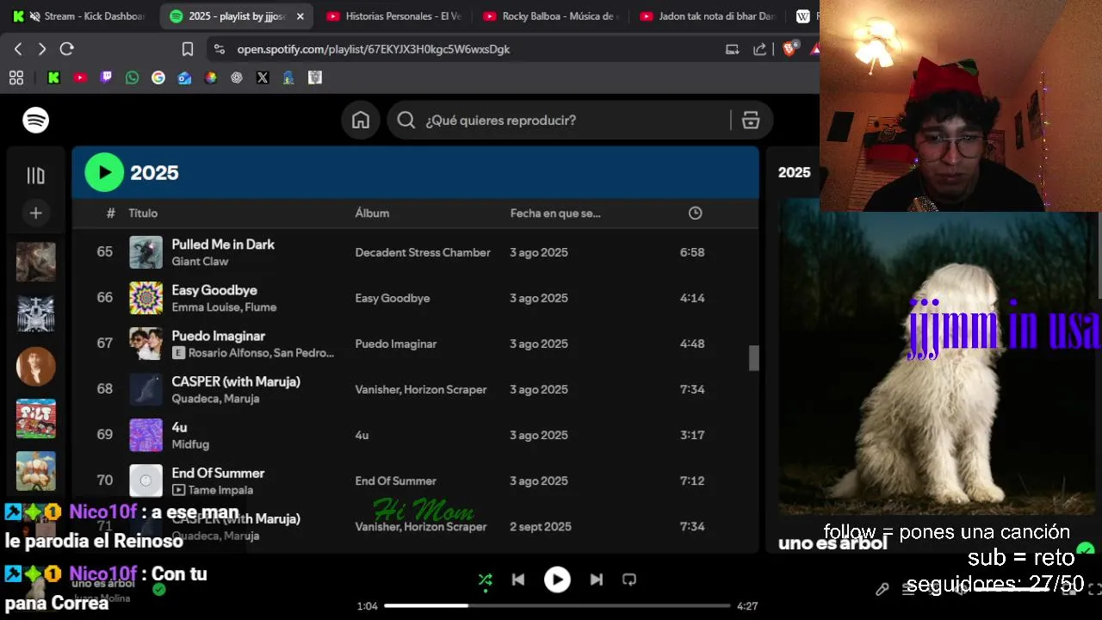This screenshot has height=620, width=1102.
Task: Open Vanisher, Horizon Scraper album on row 68
Action: [421, 389]
